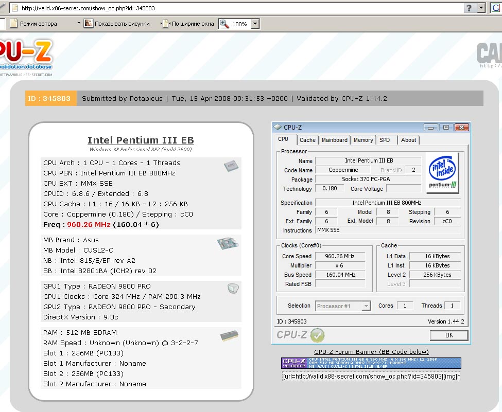Close the CPU-Z window
This screenshot has height=412, width=502.
(461, 128)
